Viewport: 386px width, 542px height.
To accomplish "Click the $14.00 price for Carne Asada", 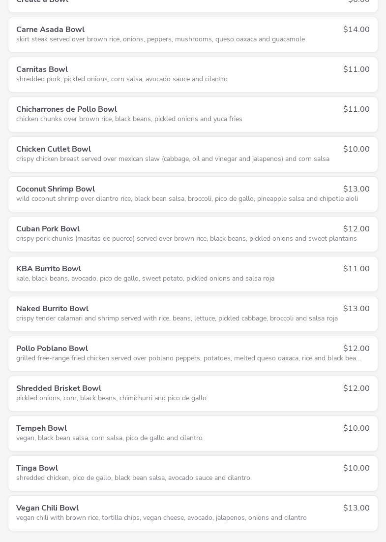I will coord(356,30).
